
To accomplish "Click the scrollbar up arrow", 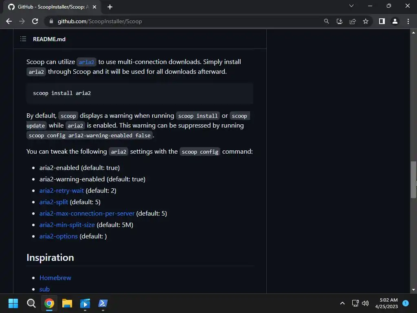I will [413, 33].
